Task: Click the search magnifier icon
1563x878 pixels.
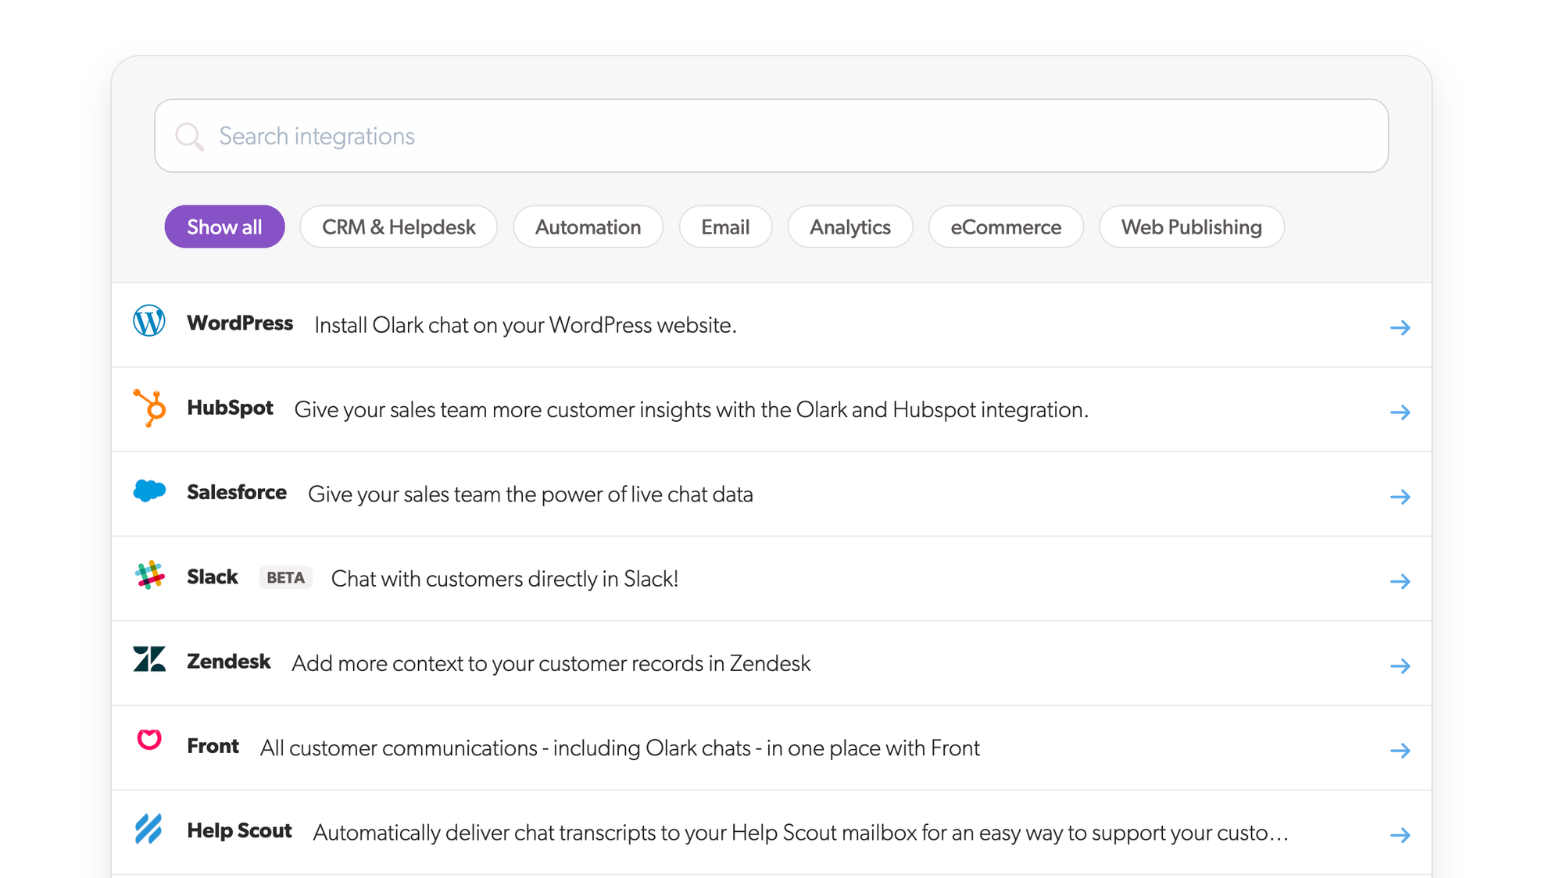Action: [188, 136]
